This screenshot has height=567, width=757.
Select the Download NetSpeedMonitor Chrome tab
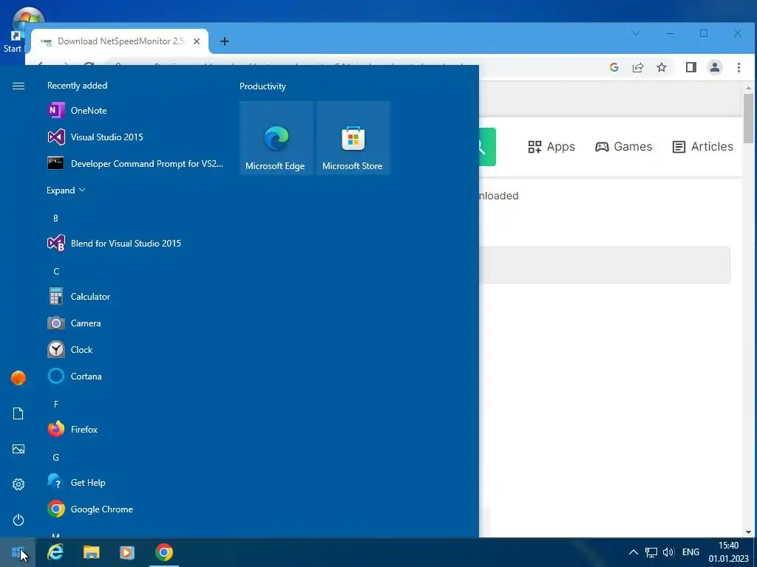pos(120,41)
